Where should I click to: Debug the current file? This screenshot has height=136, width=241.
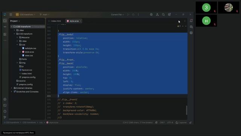click(x=133, y=14)
